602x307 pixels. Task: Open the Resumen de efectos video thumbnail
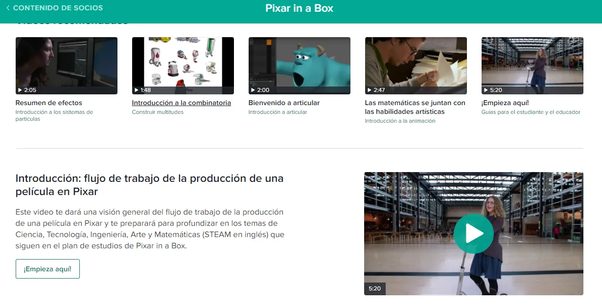coord(67,66)
